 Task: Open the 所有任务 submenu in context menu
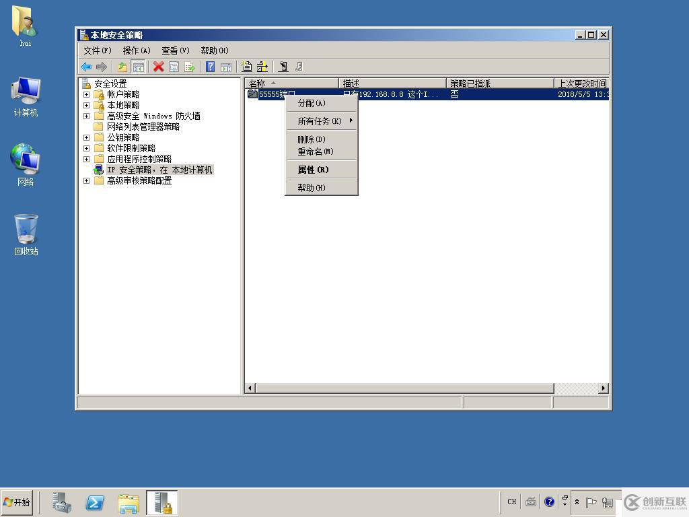pyautogui.click(x=321, y=121)
